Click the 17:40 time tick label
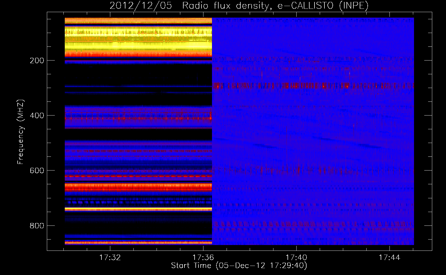 pos(296,258)
